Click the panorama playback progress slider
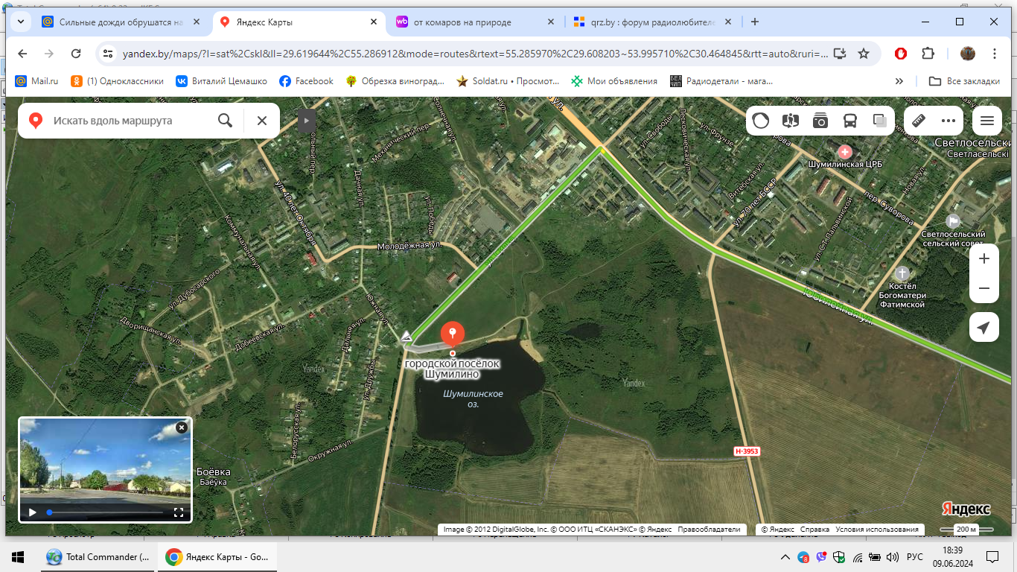The width and height of the screenshot is (1017, 572). [106, 512]
